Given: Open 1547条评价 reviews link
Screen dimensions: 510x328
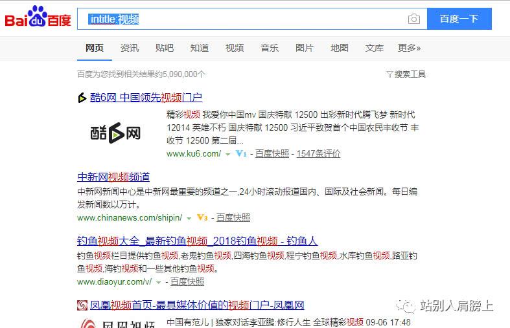Looking at the screenshot, I should [x=318, y=153].
